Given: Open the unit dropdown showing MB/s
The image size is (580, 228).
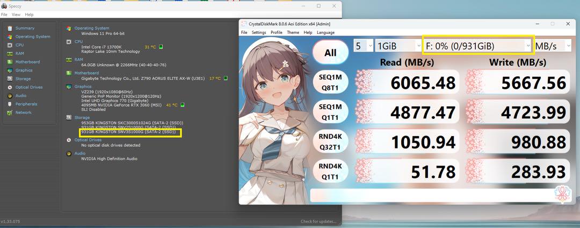Looking at the screenshot, I should (x=553, y=46).
